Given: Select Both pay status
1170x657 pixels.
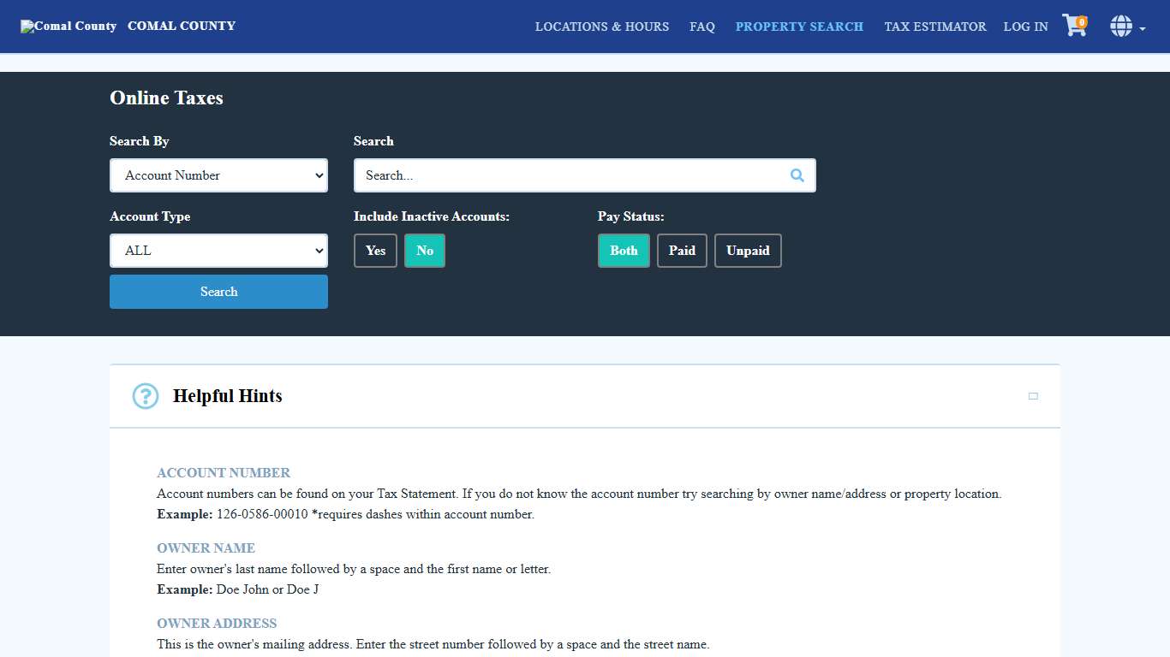Looking at the screenshot, I should click(624, 251).
